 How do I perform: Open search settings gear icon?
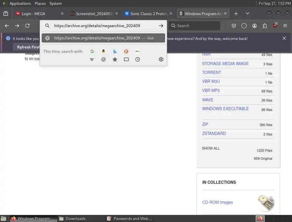coord(161,59)
